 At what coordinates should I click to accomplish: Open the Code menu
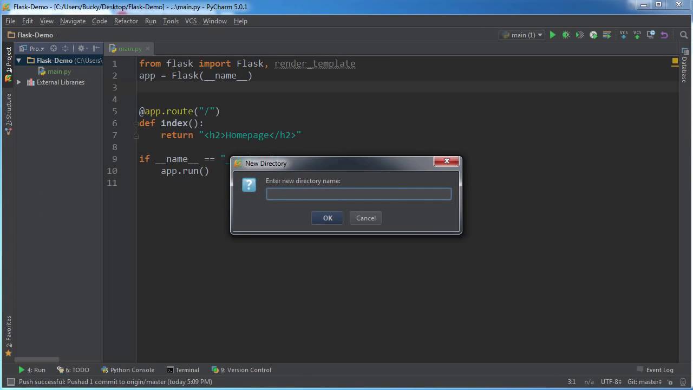coord(100,21)
